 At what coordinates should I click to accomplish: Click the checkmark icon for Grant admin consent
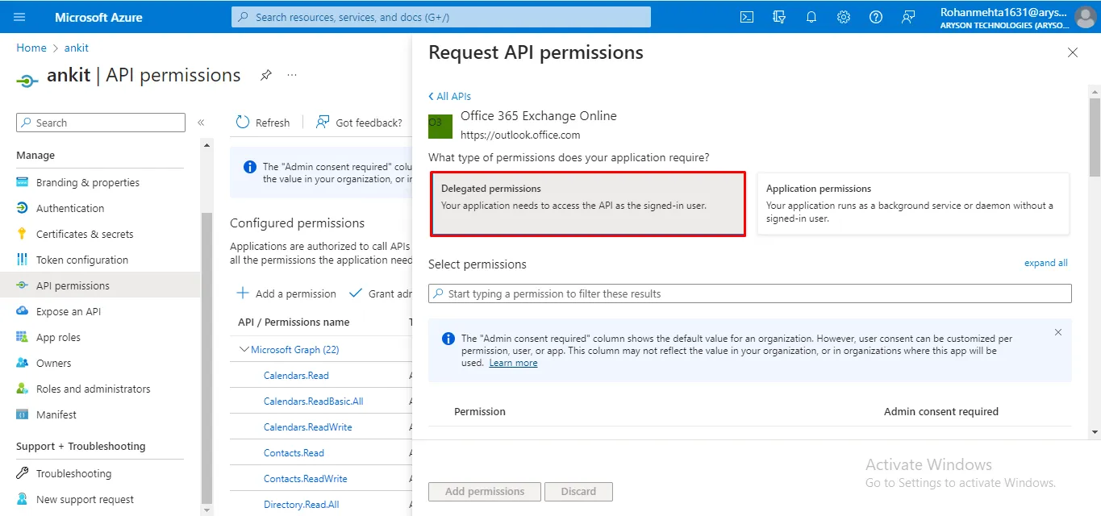click(x=355, y=293)
